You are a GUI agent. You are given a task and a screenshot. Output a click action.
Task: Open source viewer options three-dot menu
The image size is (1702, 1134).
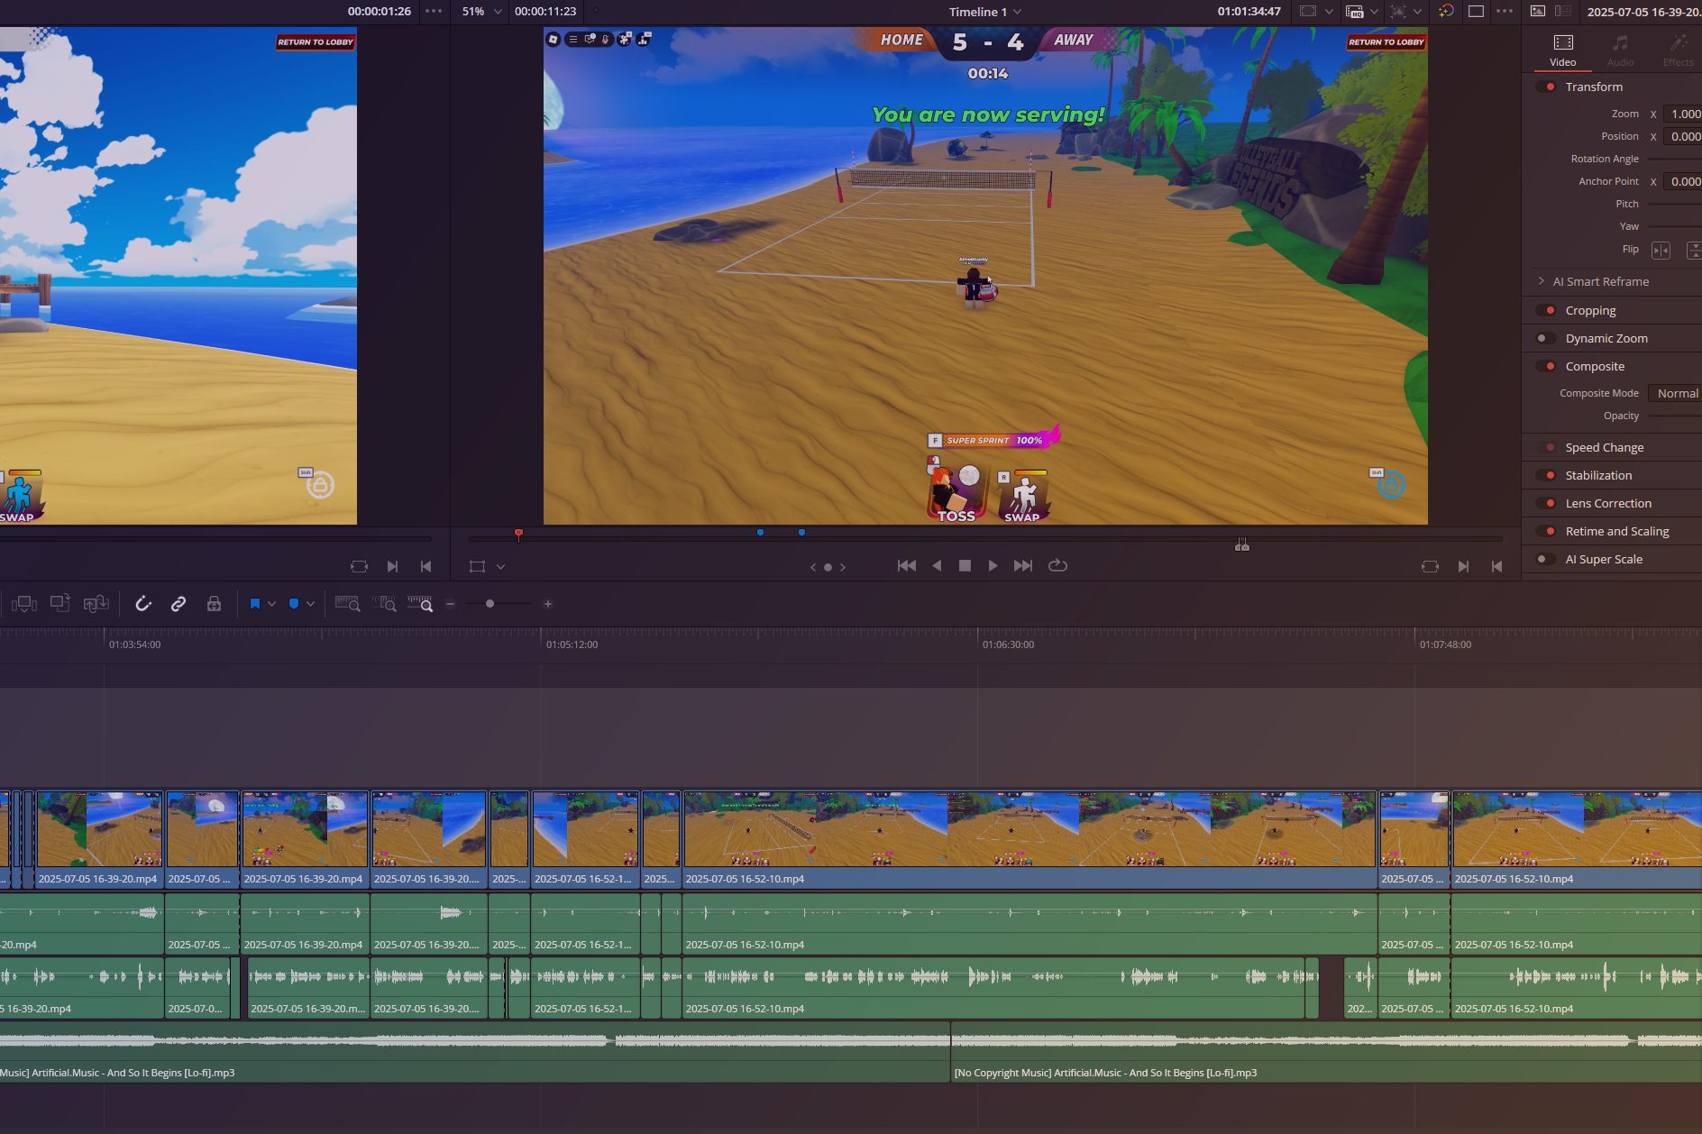434,12
